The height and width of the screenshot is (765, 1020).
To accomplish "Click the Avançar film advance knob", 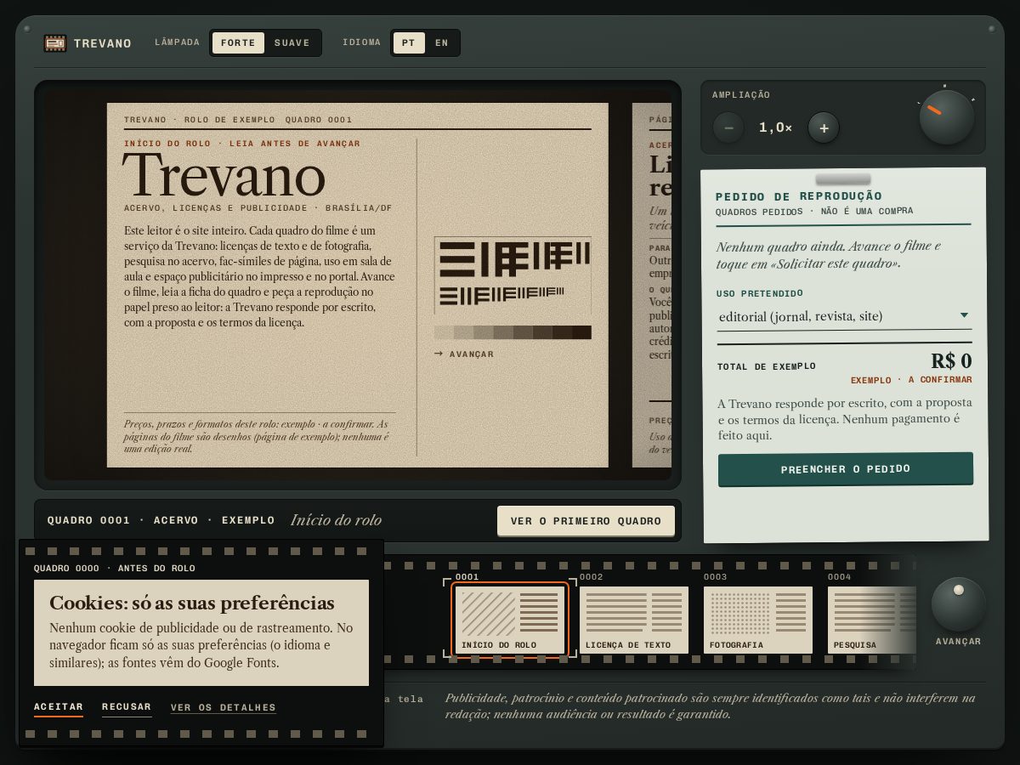I will (959, 604).
